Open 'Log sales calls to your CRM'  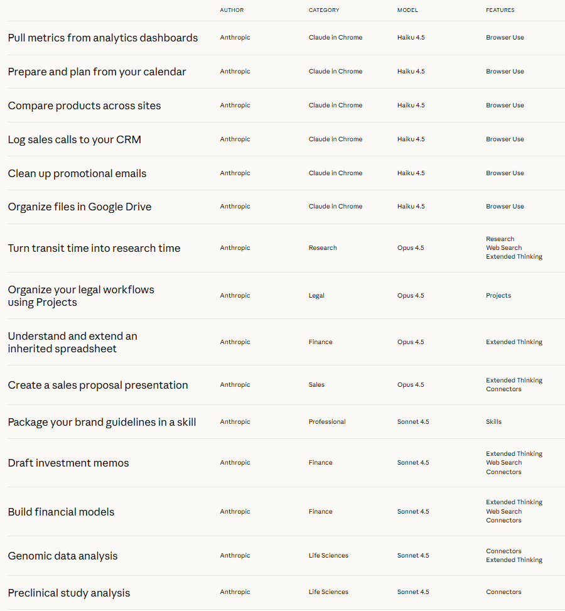[x=74, y=139]
